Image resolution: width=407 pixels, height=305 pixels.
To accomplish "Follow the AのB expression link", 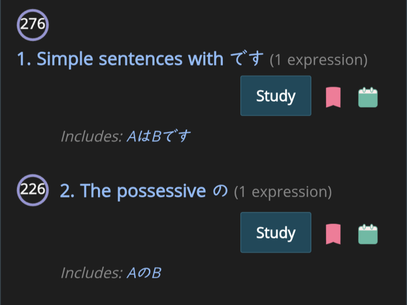I will pos(144,273).
